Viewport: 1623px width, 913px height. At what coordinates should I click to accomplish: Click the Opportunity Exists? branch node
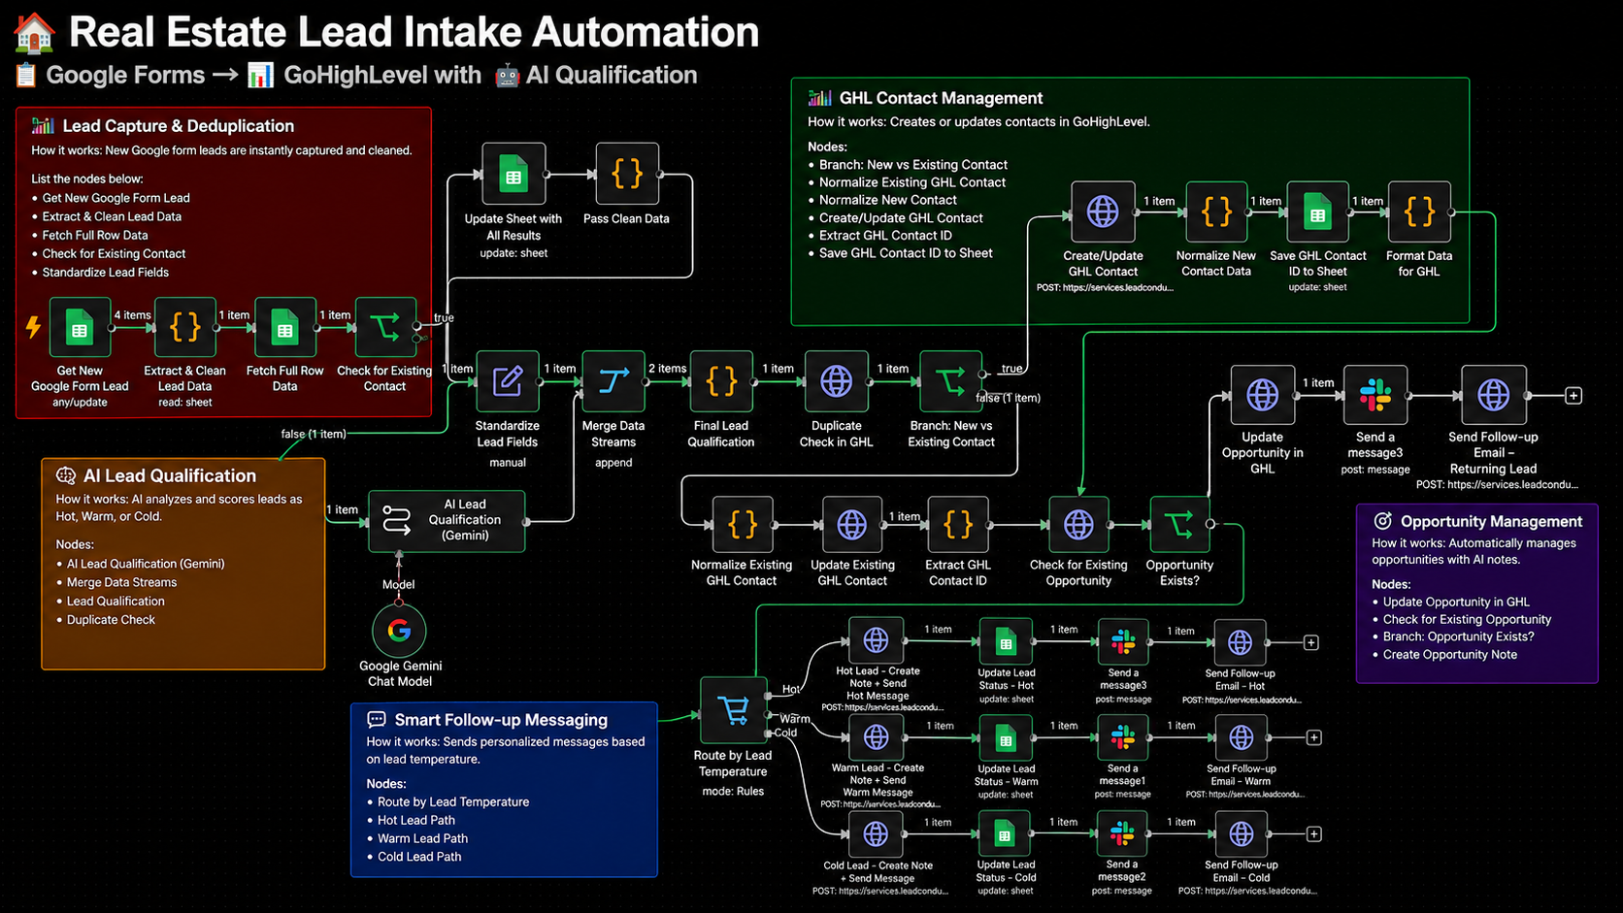pos(1179,525)
